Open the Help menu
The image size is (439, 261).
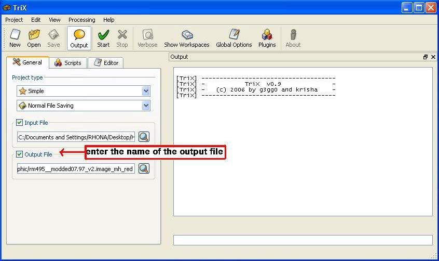108,20
